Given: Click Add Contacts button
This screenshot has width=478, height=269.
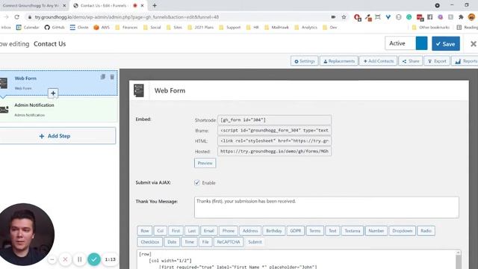Looking at the screenshot, I should click(379, 61).
